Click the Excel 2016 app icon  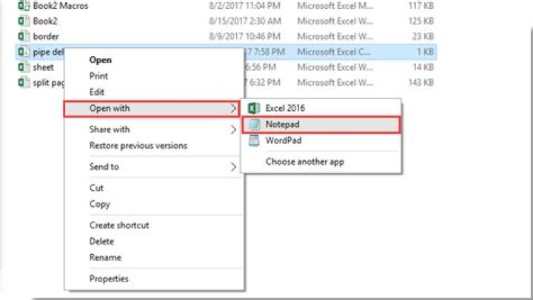click(x=254, y=109)
